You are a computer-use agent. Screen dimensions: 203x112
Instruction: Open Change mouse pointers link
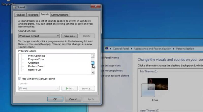(x=112, y=71)
